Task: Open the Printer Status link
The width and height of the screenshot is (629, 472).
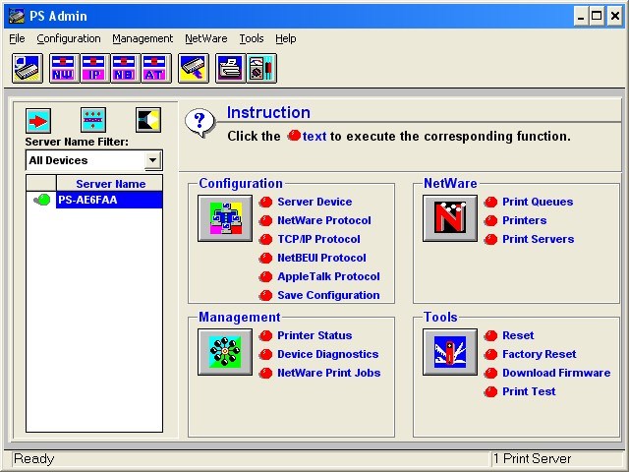Action: pos(314,335)
